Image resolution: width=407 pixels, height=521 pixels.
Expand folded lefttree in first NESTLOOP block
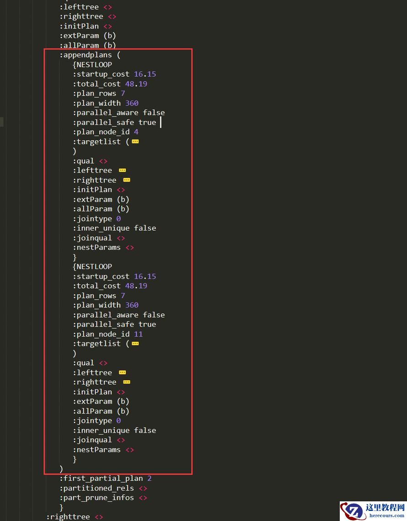pos(122,170)
